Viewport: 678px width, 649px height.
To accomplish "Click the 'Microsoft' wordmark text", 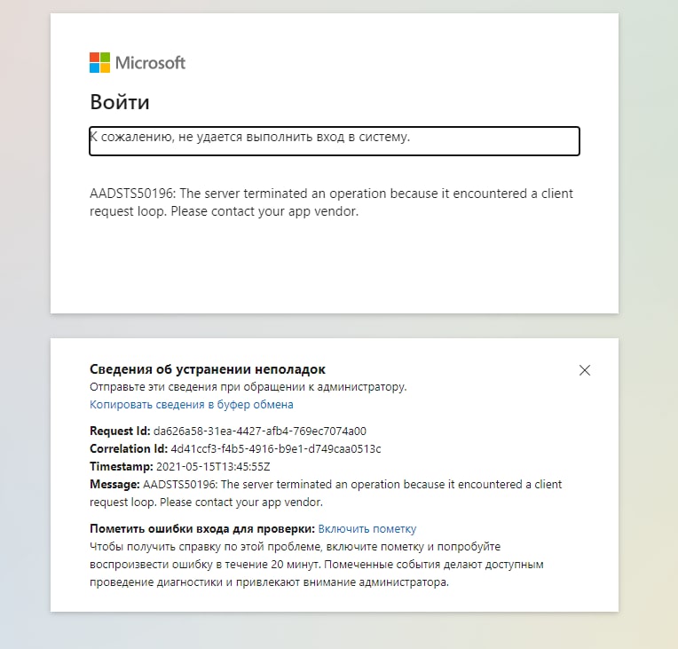I will [150, 63].
